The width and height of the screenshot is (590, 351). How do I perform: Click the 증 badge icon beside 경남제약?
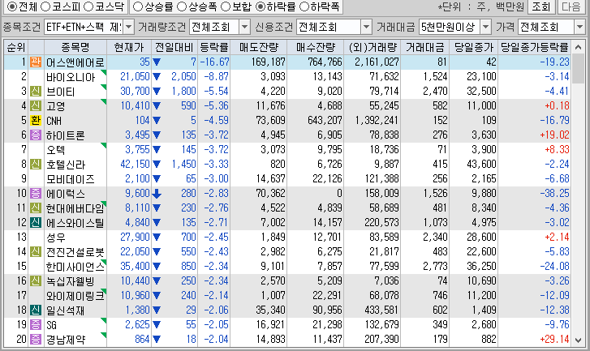pyautogui.click(x=36, y=339)
